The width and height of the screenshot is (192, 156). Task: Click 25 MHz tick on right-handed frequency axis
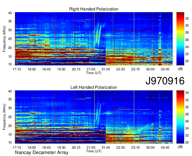click(x=10, y=39)
